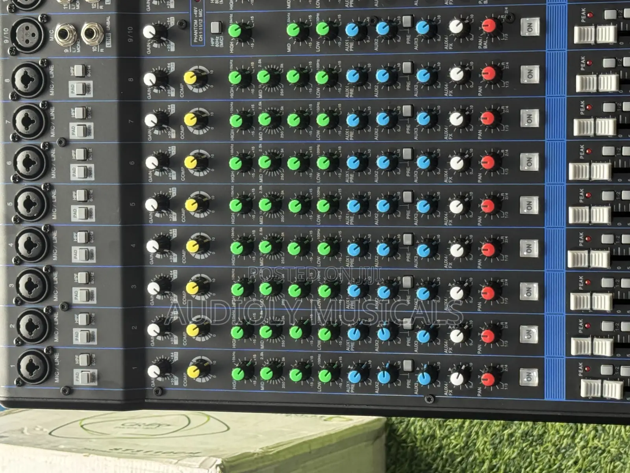Toggle the channel 2 ON button
The height and width of the screenshot is (473, 630).
coord(529,334)
